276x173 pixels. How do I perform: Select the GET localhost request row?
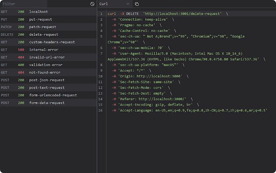(48, 12)
